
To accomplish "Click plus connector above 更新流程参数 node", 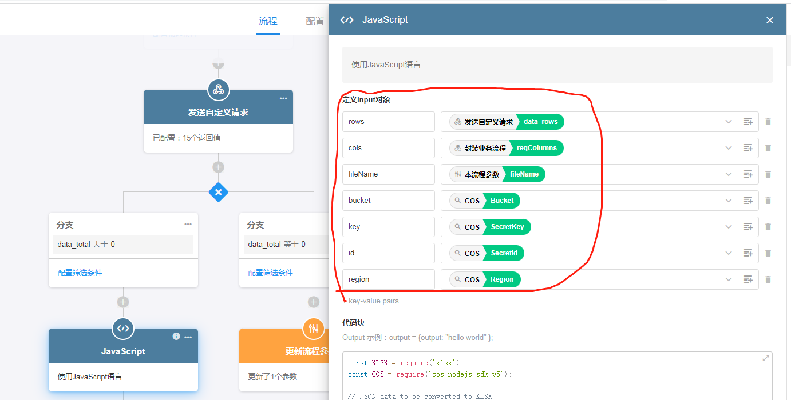I will (x=314, y=302).
